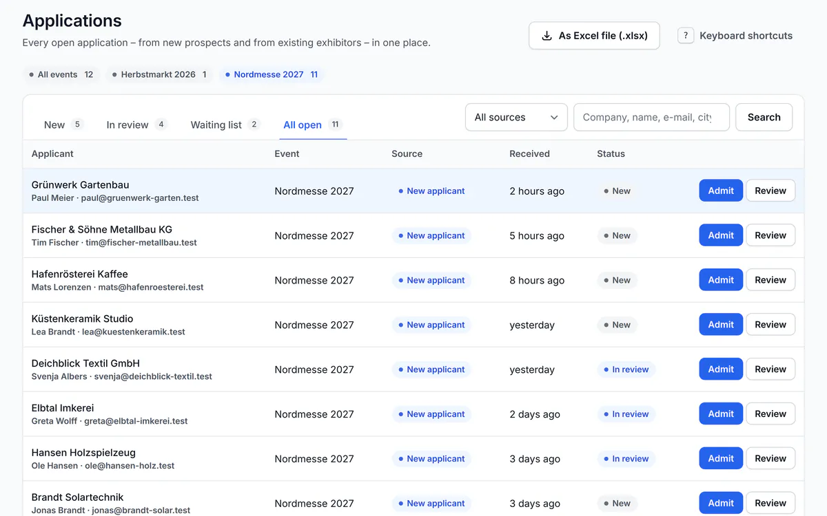
Task: Click Hafenrösterei Kaffee company name
Action: tap(79, 275)
